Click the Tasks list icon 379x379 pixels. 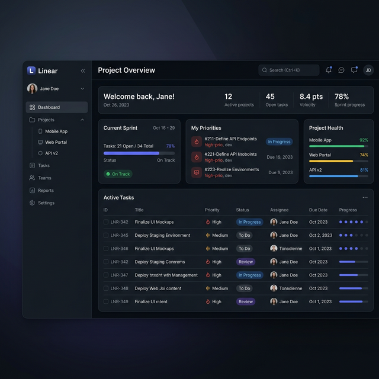32,165
